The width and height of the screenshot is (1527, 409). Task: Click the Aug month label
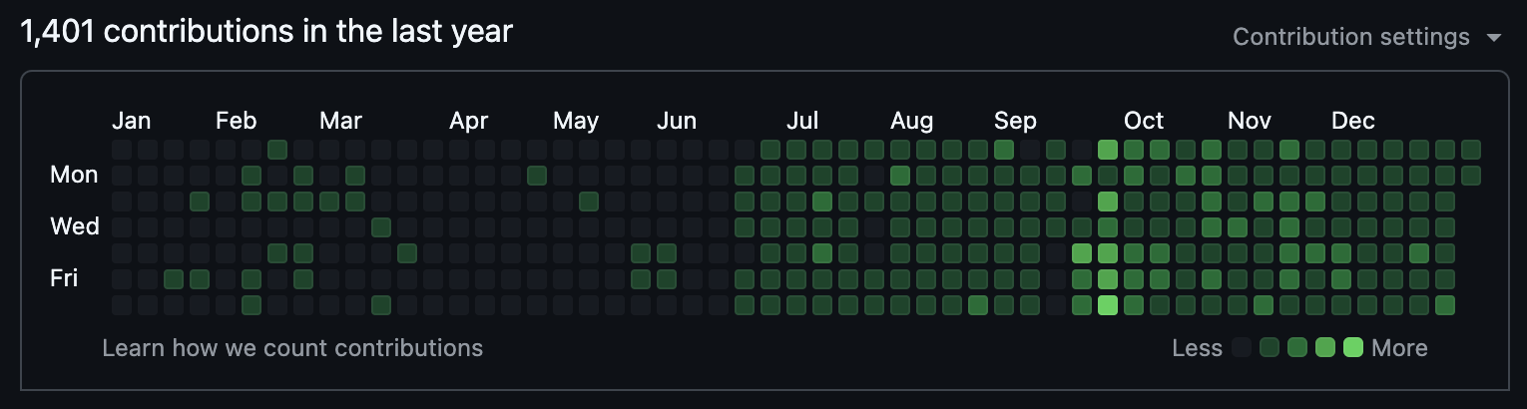tap(912, 121)
